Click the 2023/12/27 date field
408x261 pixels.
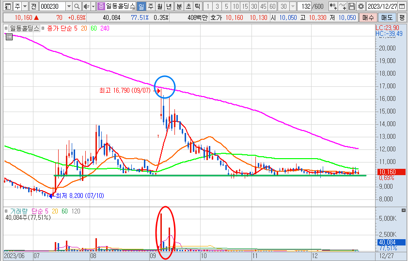tap(382, 6)
